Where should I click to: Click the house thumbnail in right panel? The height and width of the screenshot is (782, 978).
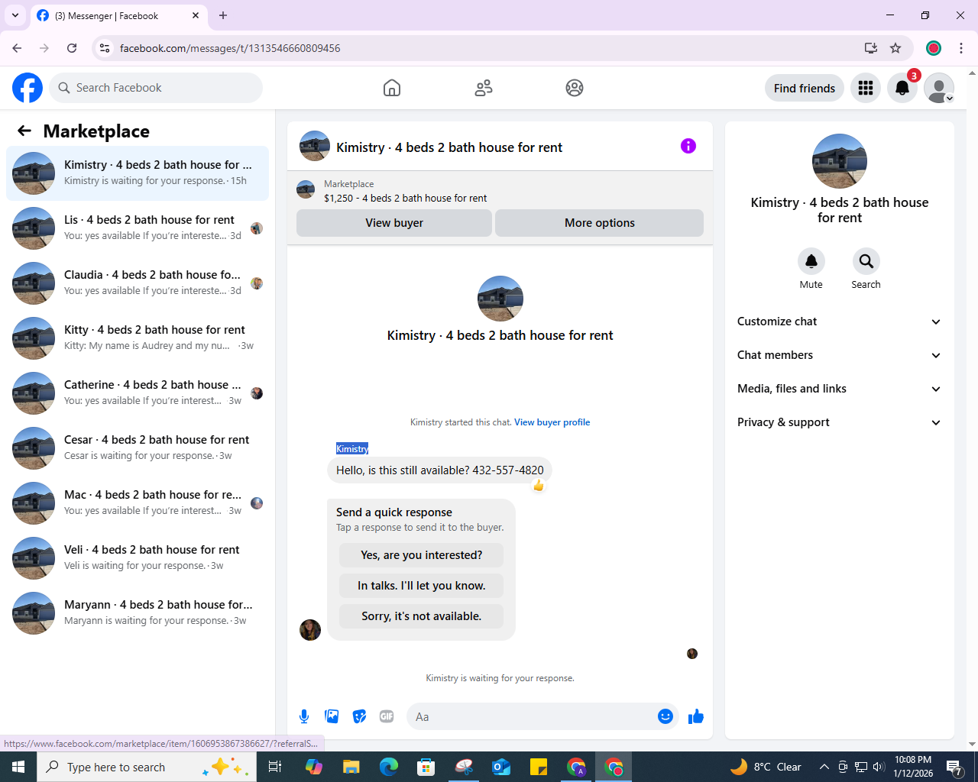point(840,161)
